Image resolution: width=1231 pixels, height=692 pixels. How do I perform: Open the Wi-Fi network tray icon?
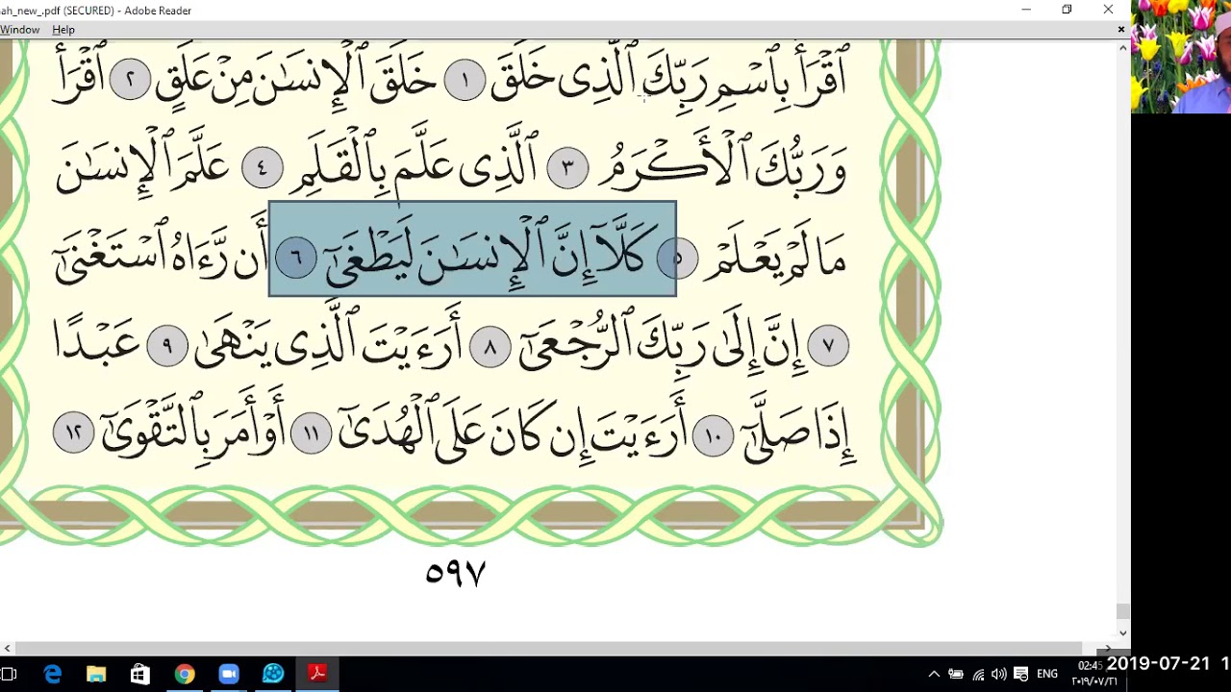click(x=979, y=675)
